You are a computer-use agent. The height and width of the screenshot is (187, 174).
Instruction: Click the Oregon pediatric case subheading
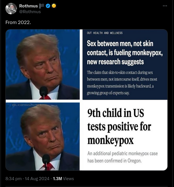click(x=123, y=157)
